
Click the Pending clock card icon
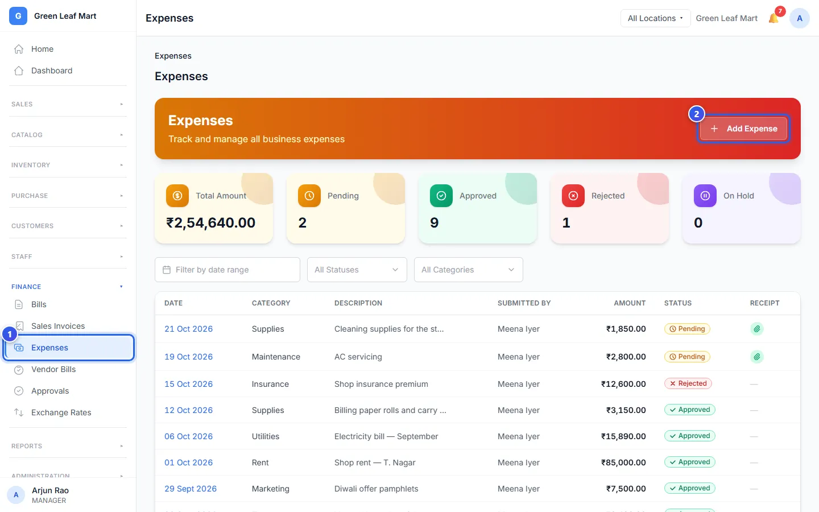309,196
